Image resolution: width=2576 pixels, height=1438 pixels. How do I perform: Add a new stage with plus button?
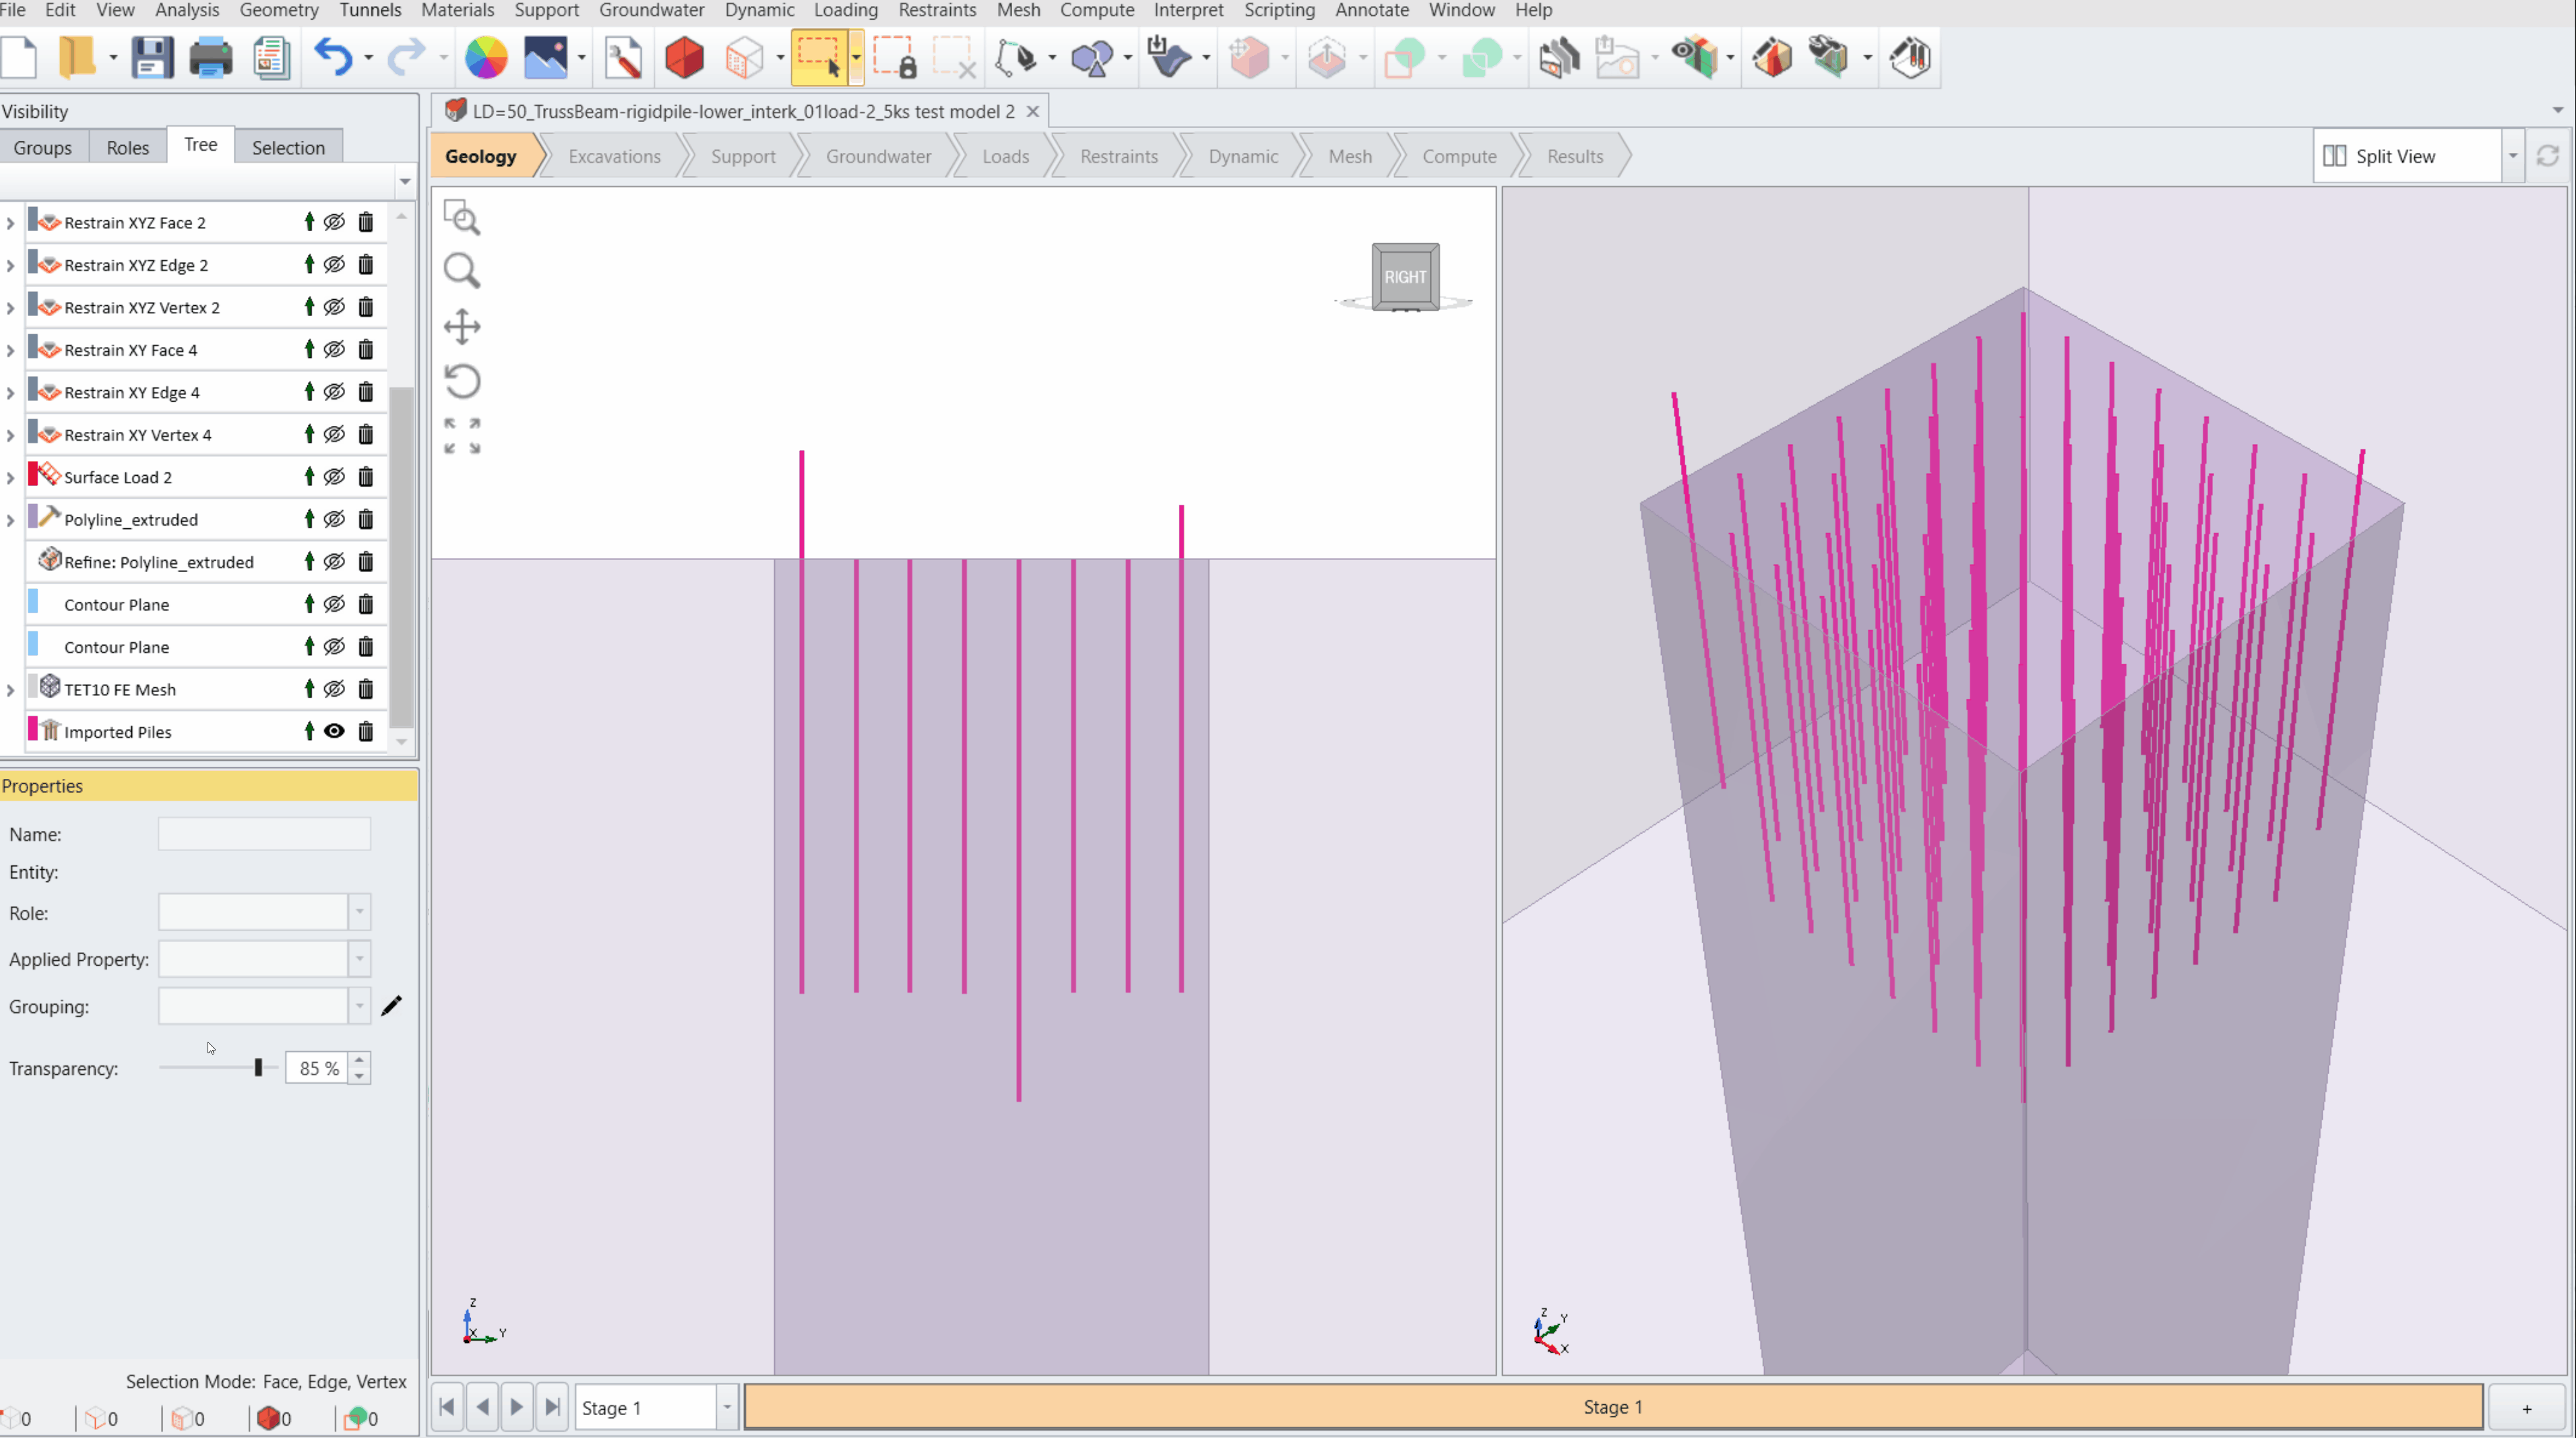(2526, 1408)
